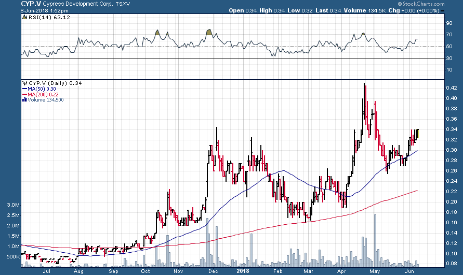
Task: Click the MA(200) 0.22 legend text
Action: [43, 94]
